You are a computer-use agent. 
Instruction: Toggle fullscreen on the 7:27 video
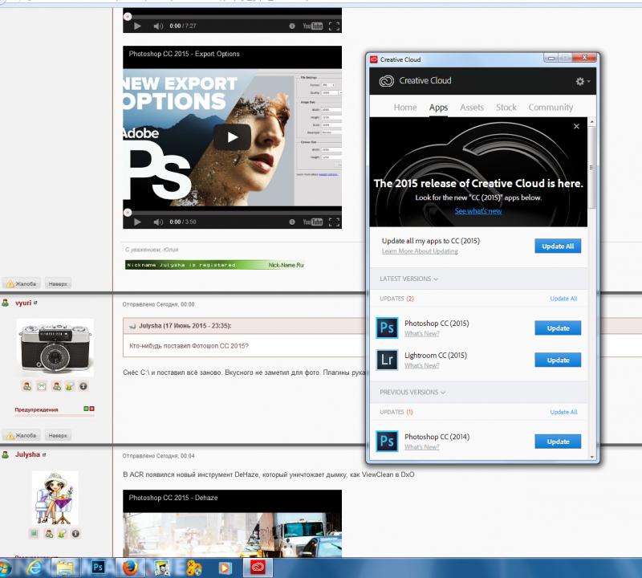(x=334, y=26)
